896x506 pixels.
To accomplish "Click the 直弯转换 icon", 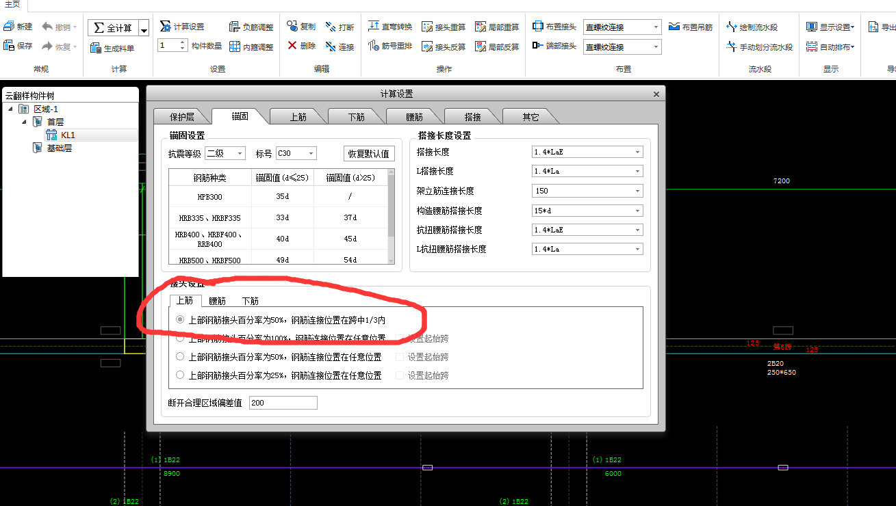I will 374,26.
